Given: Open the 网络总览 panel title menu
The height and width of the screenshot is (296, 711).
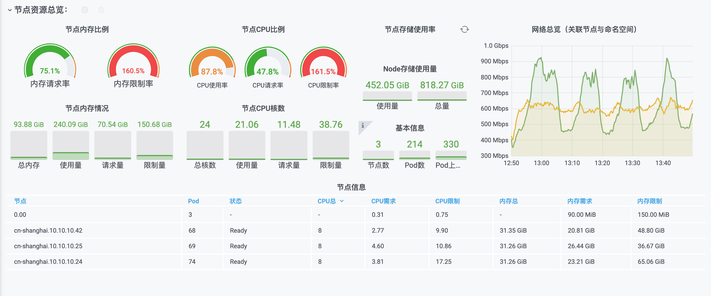Looking at the screenshot, I should pos(584,29).
